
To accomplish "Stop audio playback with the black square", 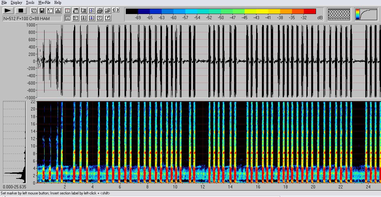I will 21,11.
